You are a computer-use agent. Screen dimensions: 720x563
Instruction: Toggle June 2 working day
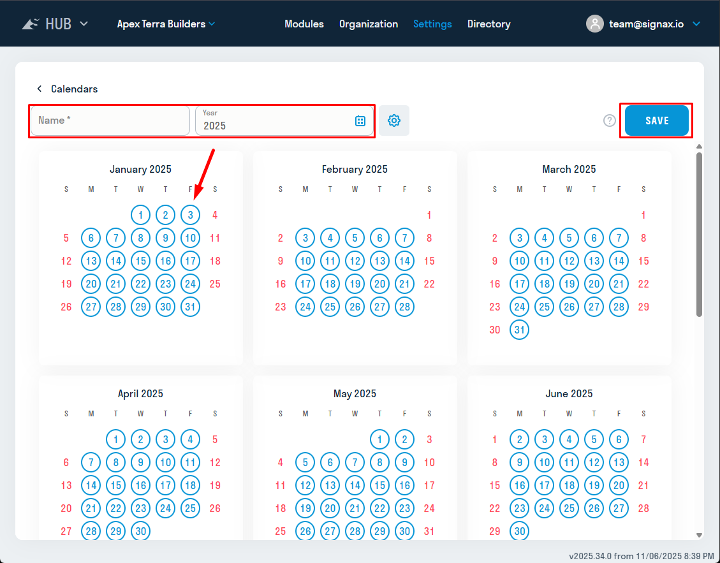(519, 439)
